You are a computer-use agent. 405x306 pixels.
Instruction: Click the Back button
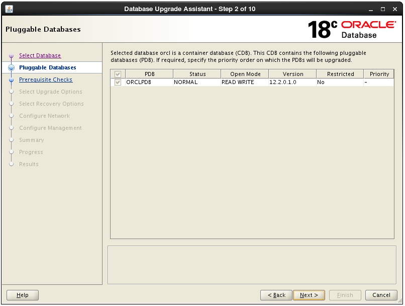point(276,295)
